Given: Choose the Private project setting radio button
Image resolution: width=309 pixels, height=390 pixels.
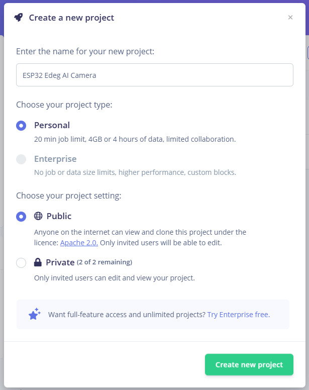Looking at the screenshot, I should [x=21, y=263].
